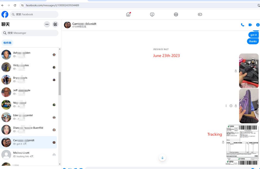
Task: Click the 搜索 Facebook search box
Action: pos(34,14)
